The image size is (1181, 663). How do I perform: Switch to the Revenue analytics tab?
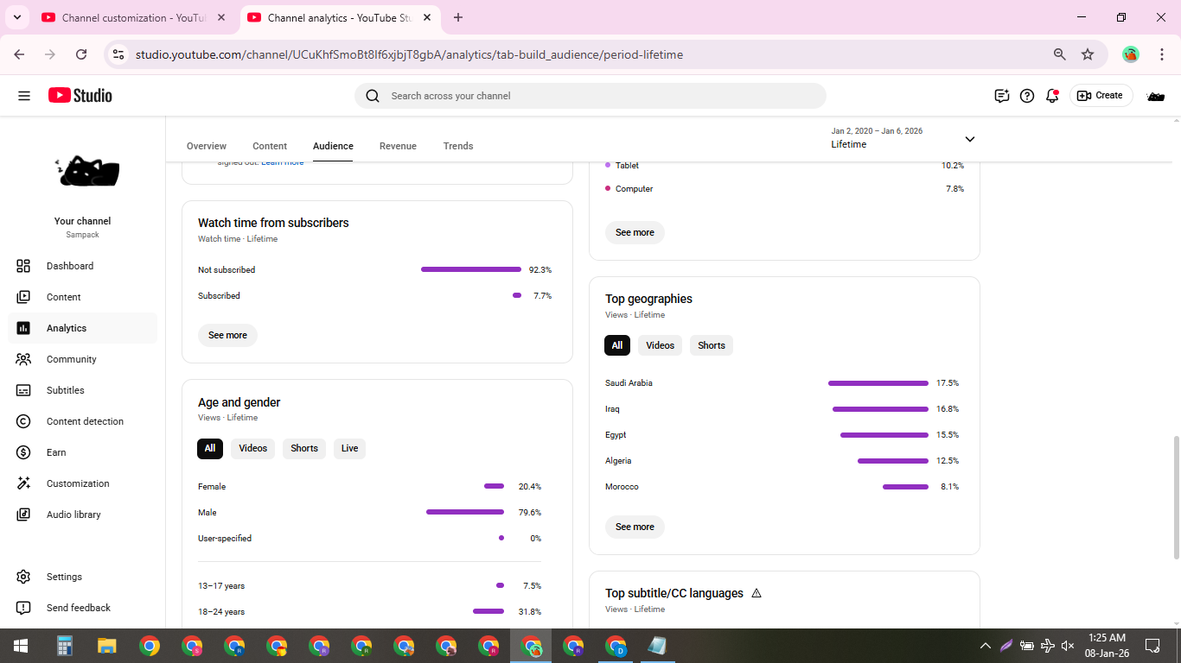398,146
